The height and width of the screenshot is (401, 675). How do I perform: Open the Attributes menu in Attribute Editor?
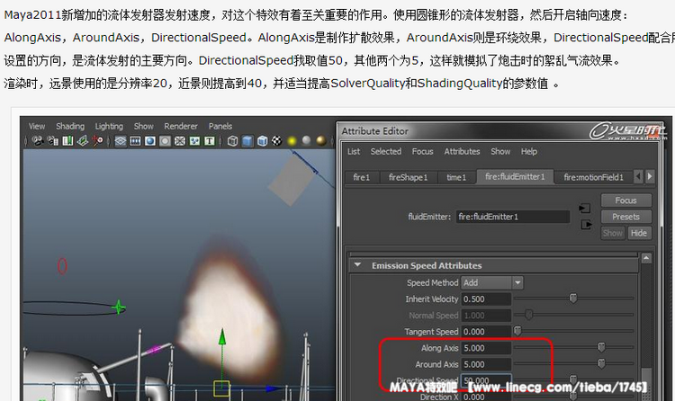click(462, 152)
